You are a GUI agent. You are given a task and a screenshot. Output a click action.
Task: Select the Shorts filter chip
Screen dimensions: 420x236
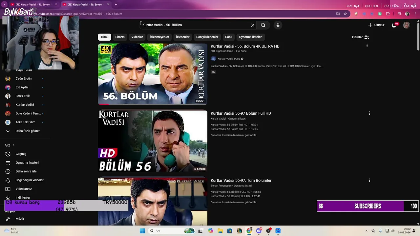(120, 37)
